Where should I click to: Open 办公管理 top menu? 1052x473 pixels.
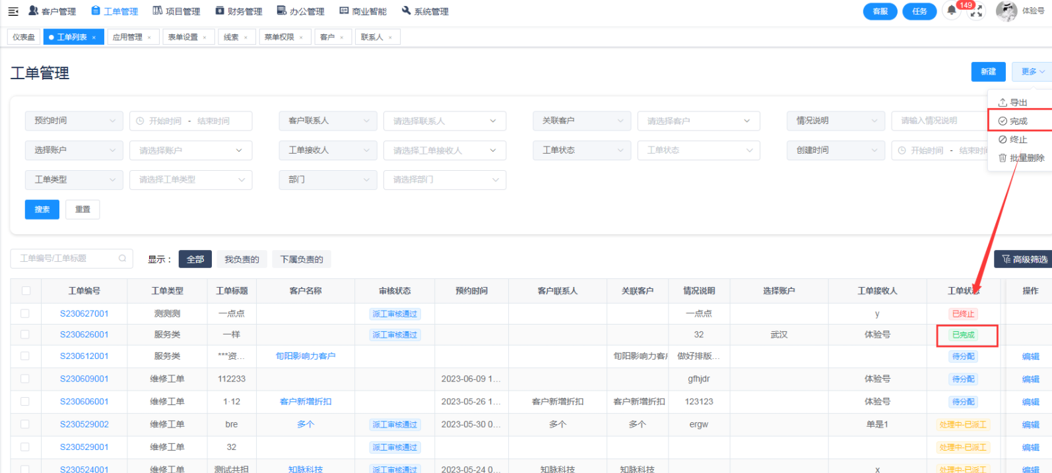tap(300, 11)
